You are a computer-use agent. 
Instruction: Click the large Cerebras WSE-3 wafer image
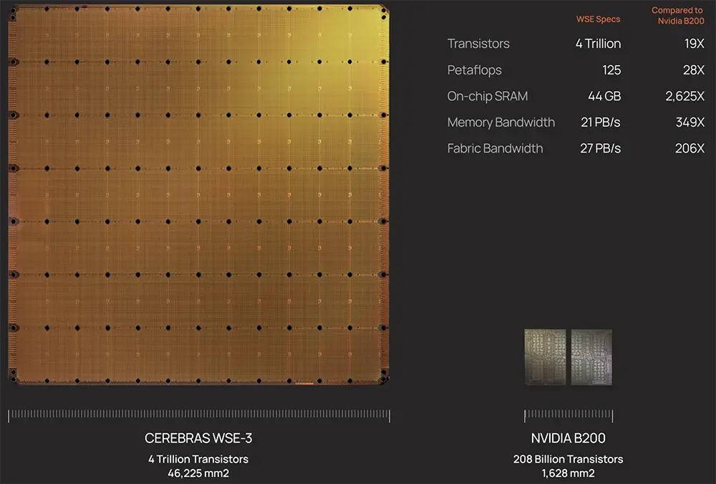(x=198, y=195)
